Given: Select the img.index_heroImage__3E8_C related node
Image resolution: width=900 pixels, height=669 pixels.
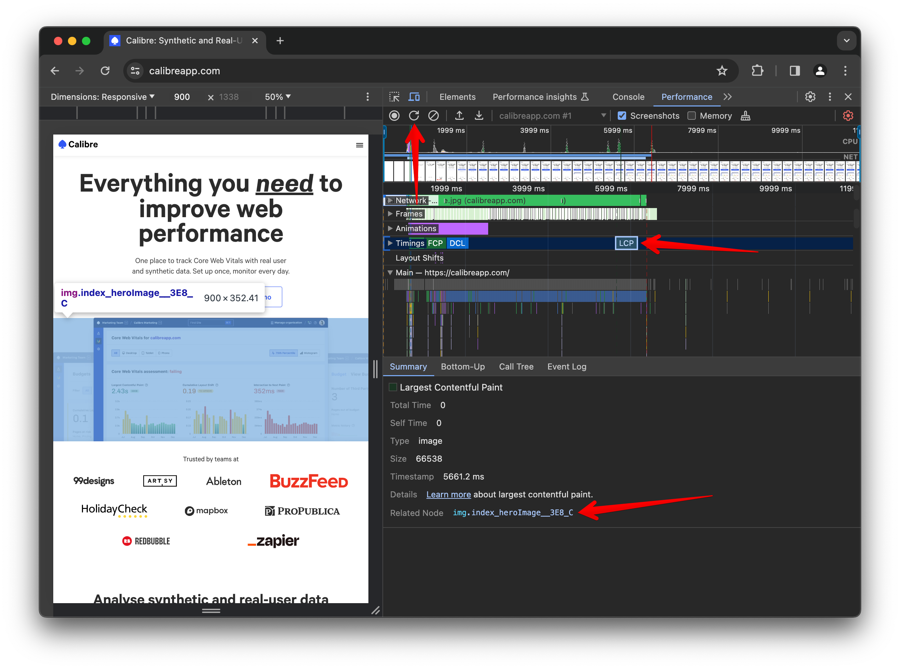Looking at the screenshot, I should tap(513, 512).
